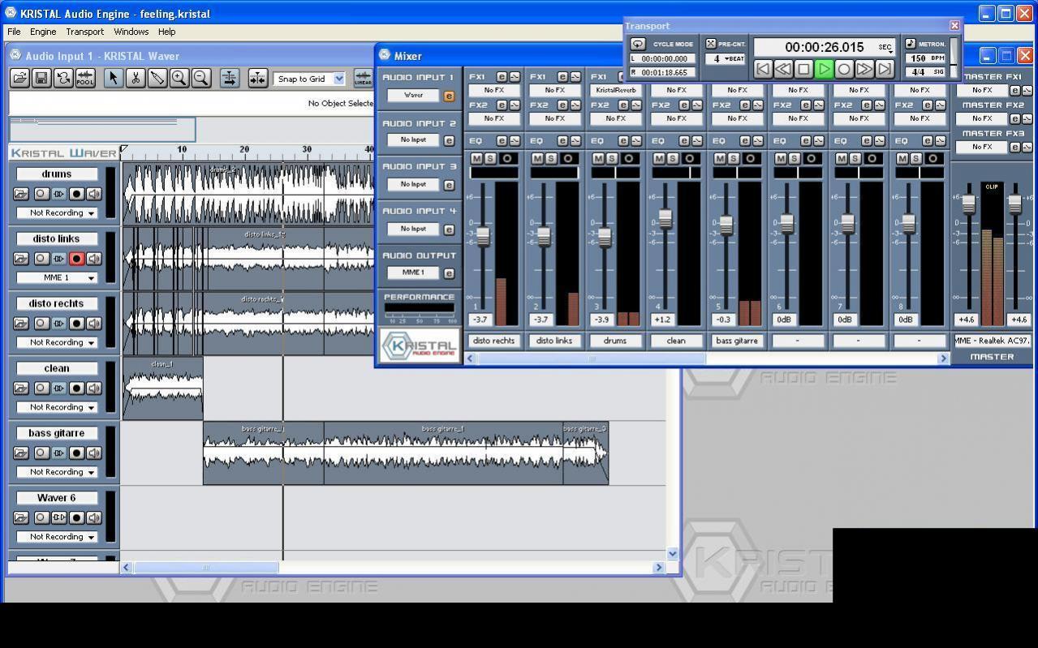Bypass EQ on drums mixer channel
The height and width of the screenshot is (648, 1038).
coord(635,141)
